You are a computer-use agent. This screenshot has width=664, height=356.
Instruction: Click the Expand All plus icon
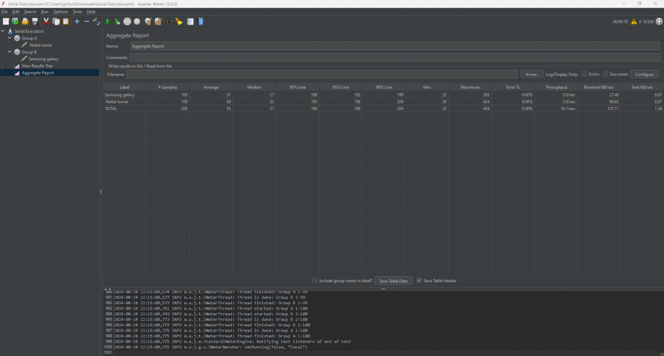(x=77, y=21)
